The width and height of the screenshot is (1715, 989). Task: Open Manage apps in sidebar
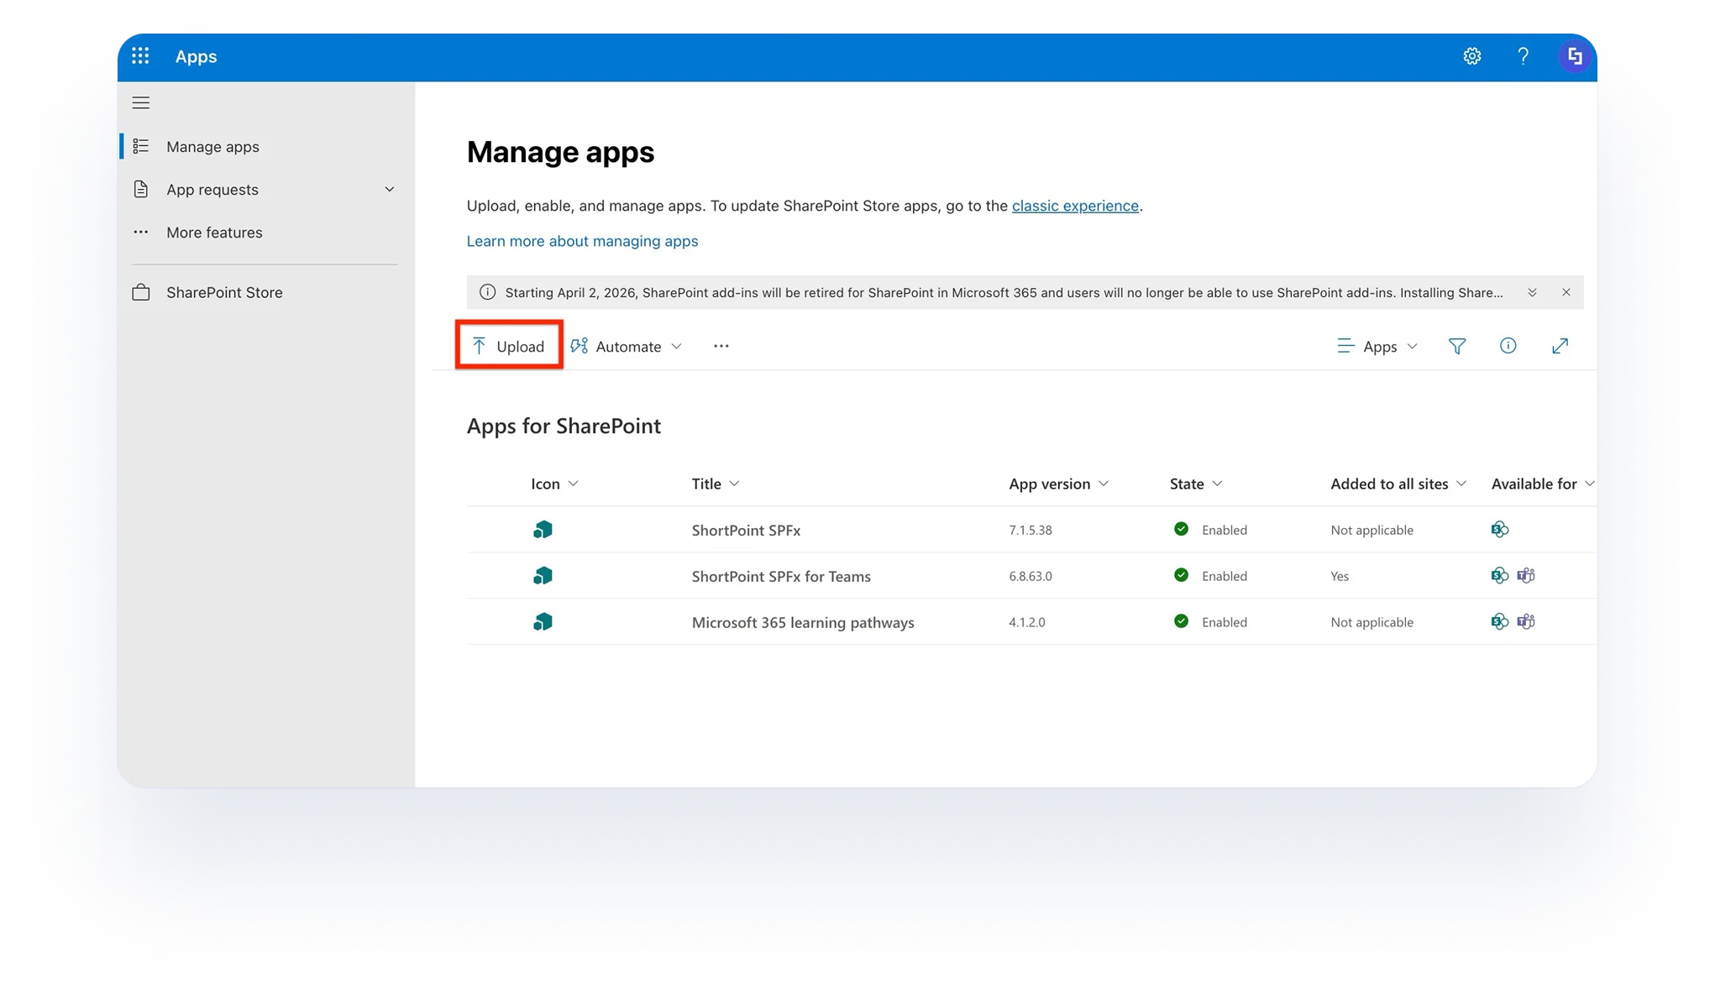[x=212, y=146]
